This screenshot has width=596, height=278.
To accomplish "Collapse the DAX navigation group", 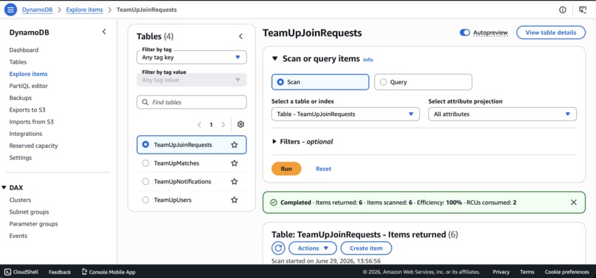I will point(4,188).
